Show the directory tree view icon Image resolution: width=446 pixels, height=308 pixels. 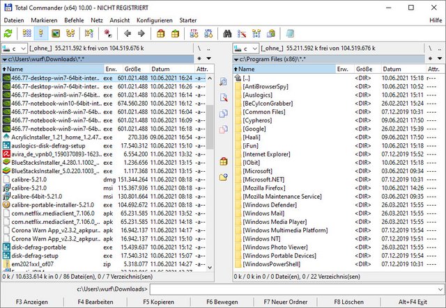point(70,34)
